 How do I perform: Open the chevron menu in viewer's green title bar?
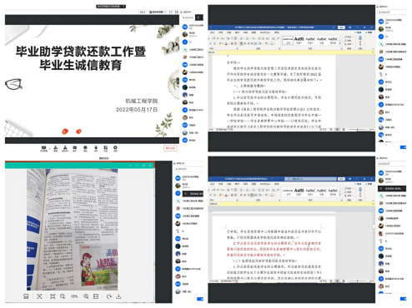point(130,166)
